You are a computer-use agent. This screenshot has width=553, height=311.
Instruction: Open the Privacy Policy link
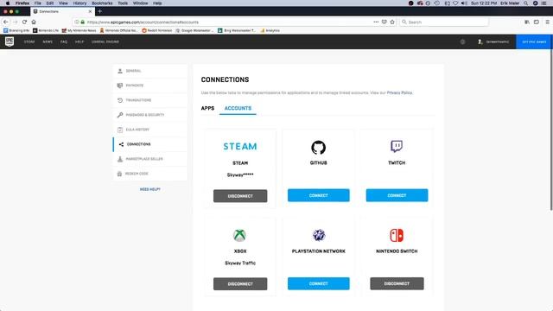[399, 92]
